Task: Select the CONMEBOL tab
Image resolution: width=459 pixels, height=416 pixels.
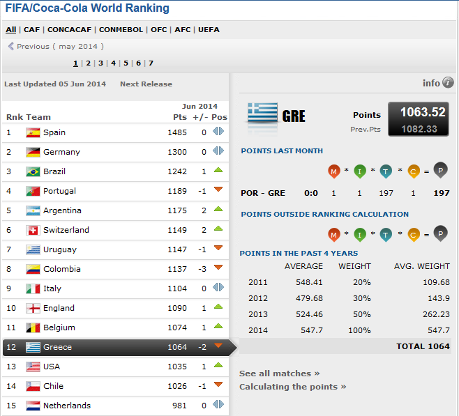Action: click(121, 29)
